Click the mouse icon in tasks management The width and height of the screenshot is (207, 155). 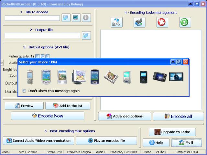point(116,22)
